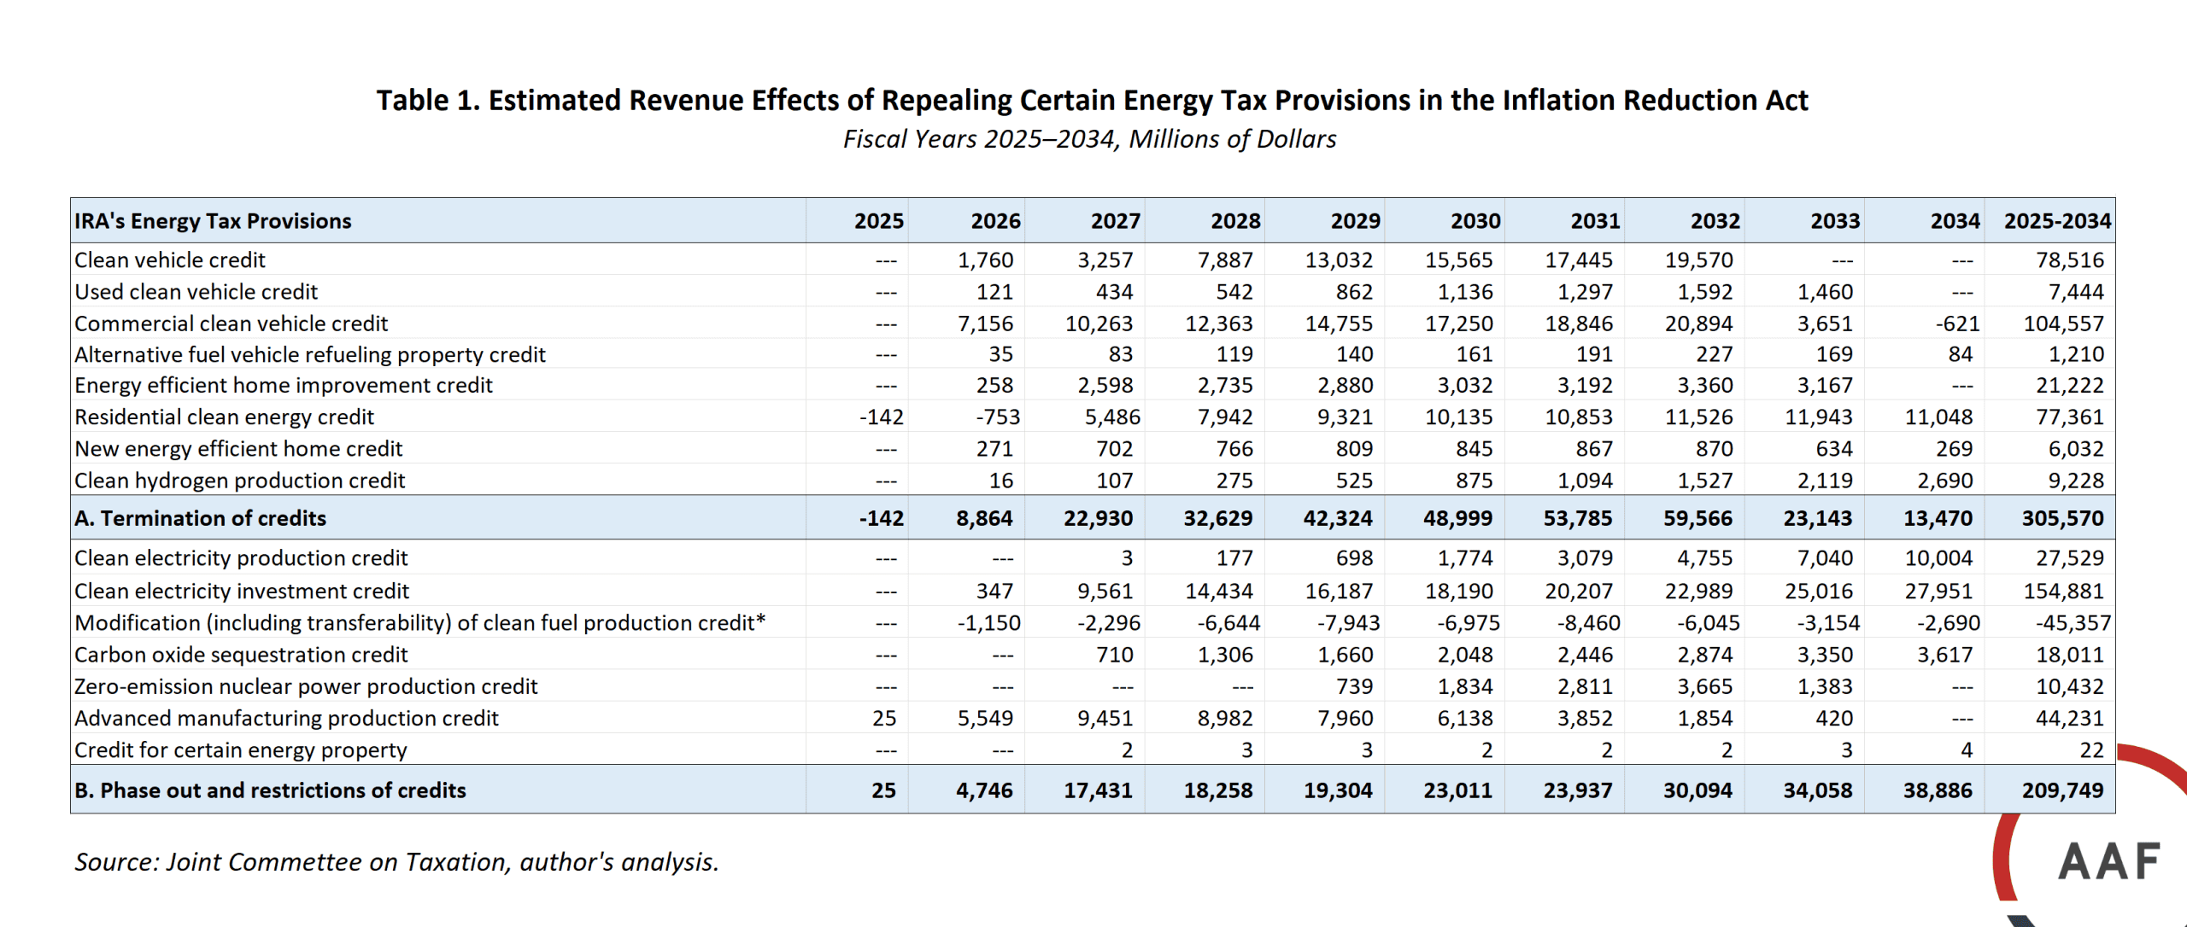This screenshot has width=2187, height=927.
Task: Click the Fiscal Years 2025–2034 subtitle
Action: pyautogui.click(x=1089, y=139)
